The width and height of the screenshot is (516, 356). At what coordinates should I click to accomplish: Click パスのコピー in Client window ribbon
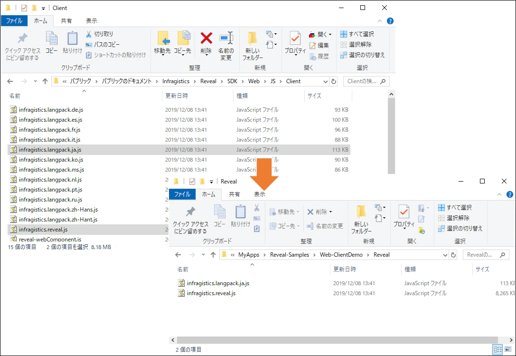[103, 45]
